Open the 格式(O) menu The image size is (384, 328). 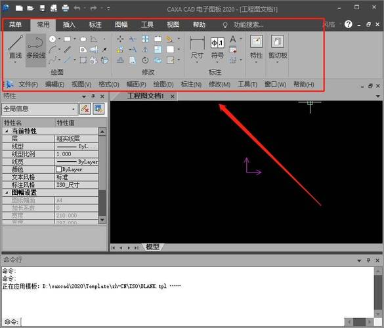point(109,85)
